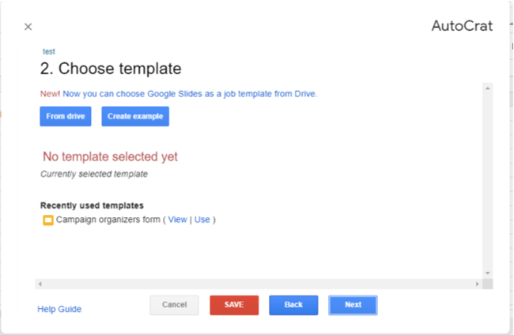The width and height of the screenshot is (514, 335).
Task: Select Use for the Campaign organizers form template
Action: click(x=202, y=220)
